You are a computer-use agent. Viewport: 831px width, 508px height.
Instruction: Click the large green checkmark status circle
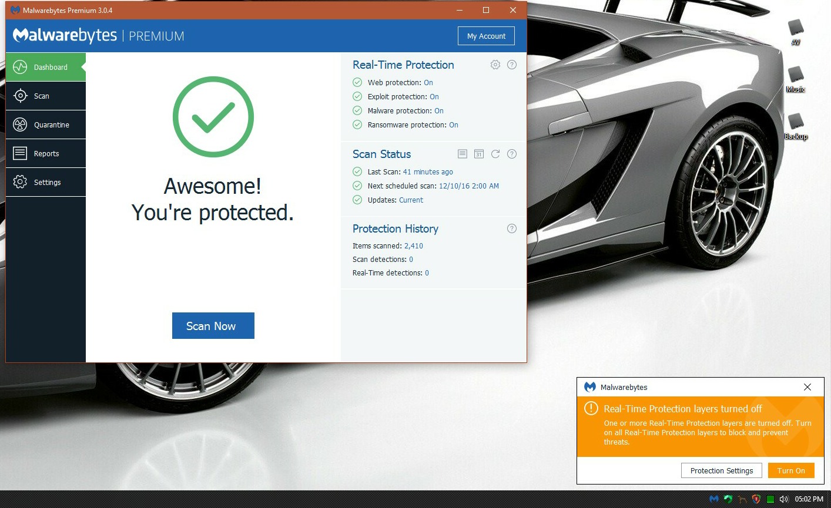(x=213, y=116)
